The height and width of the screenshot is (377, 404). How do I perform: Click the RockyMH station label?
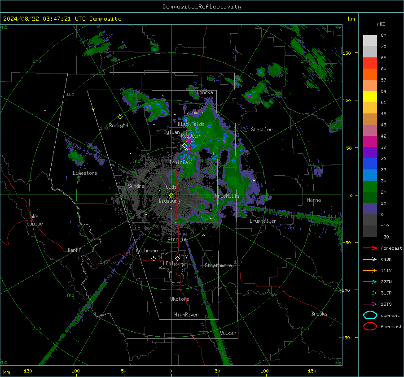(119, 126)
